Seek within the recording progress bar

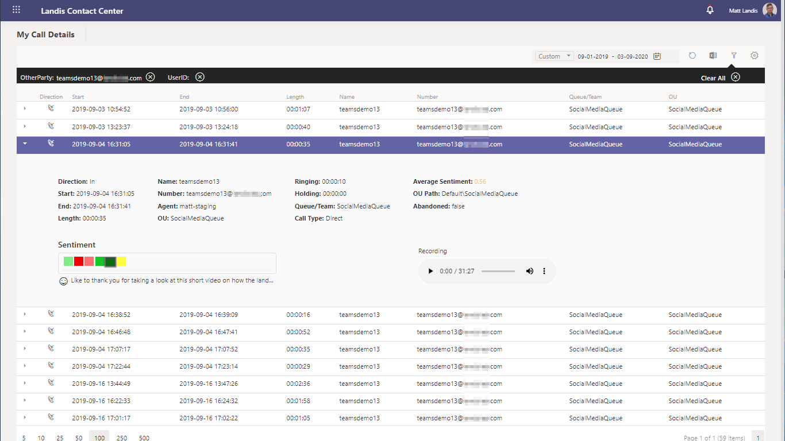pyautogui.click(x=498, y=271)
